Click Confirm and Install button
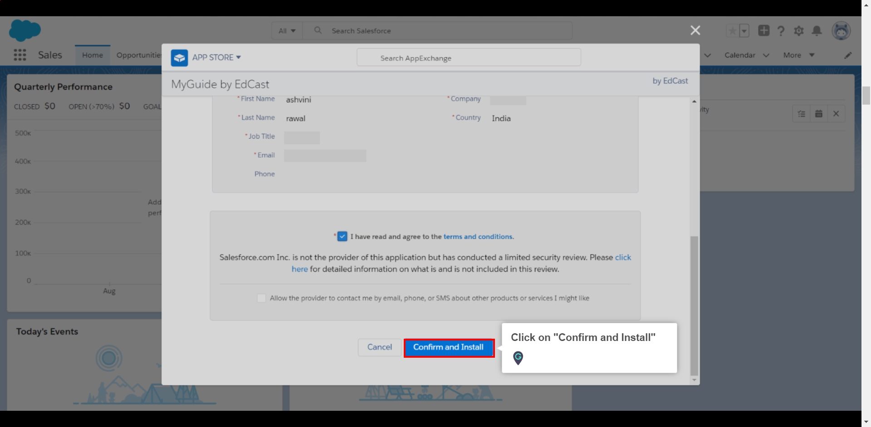871x427 pixels. coord(449,348)
